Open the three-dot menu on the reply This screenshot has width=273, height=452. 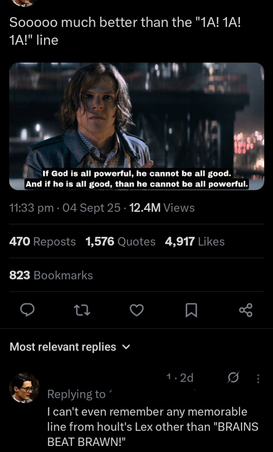click(x=258, y=378)
